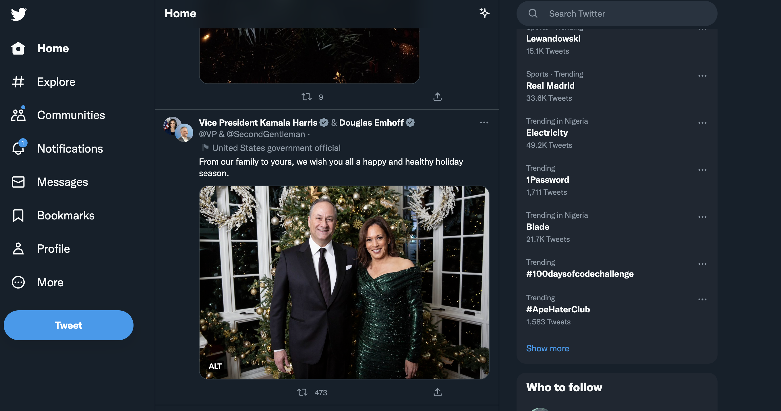The width and height of the screenshot is (781, 411).
Task: Click the blue Tweet button
Action: (x=69, y=325)
